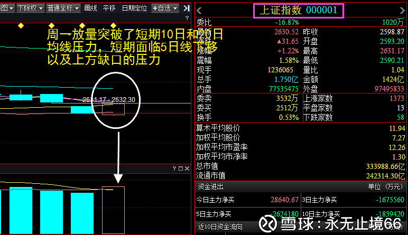This screenshot has height=235, width=408.
Task: Click 加权平均股价 value 7.27
Action: (398, 138)
